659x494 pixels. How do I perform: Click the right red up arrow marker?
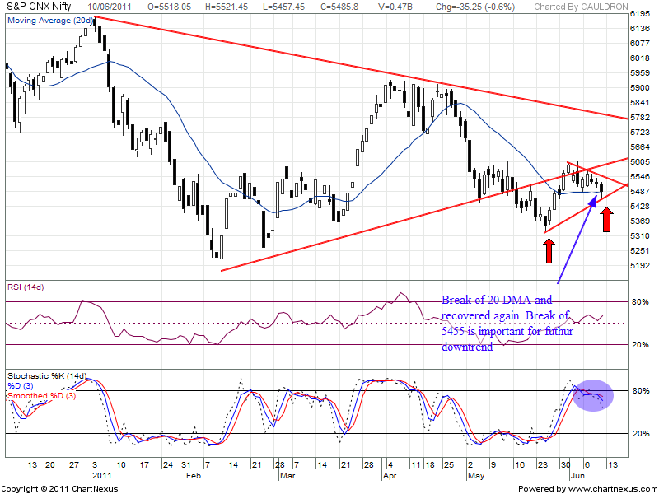pos(606,219)
